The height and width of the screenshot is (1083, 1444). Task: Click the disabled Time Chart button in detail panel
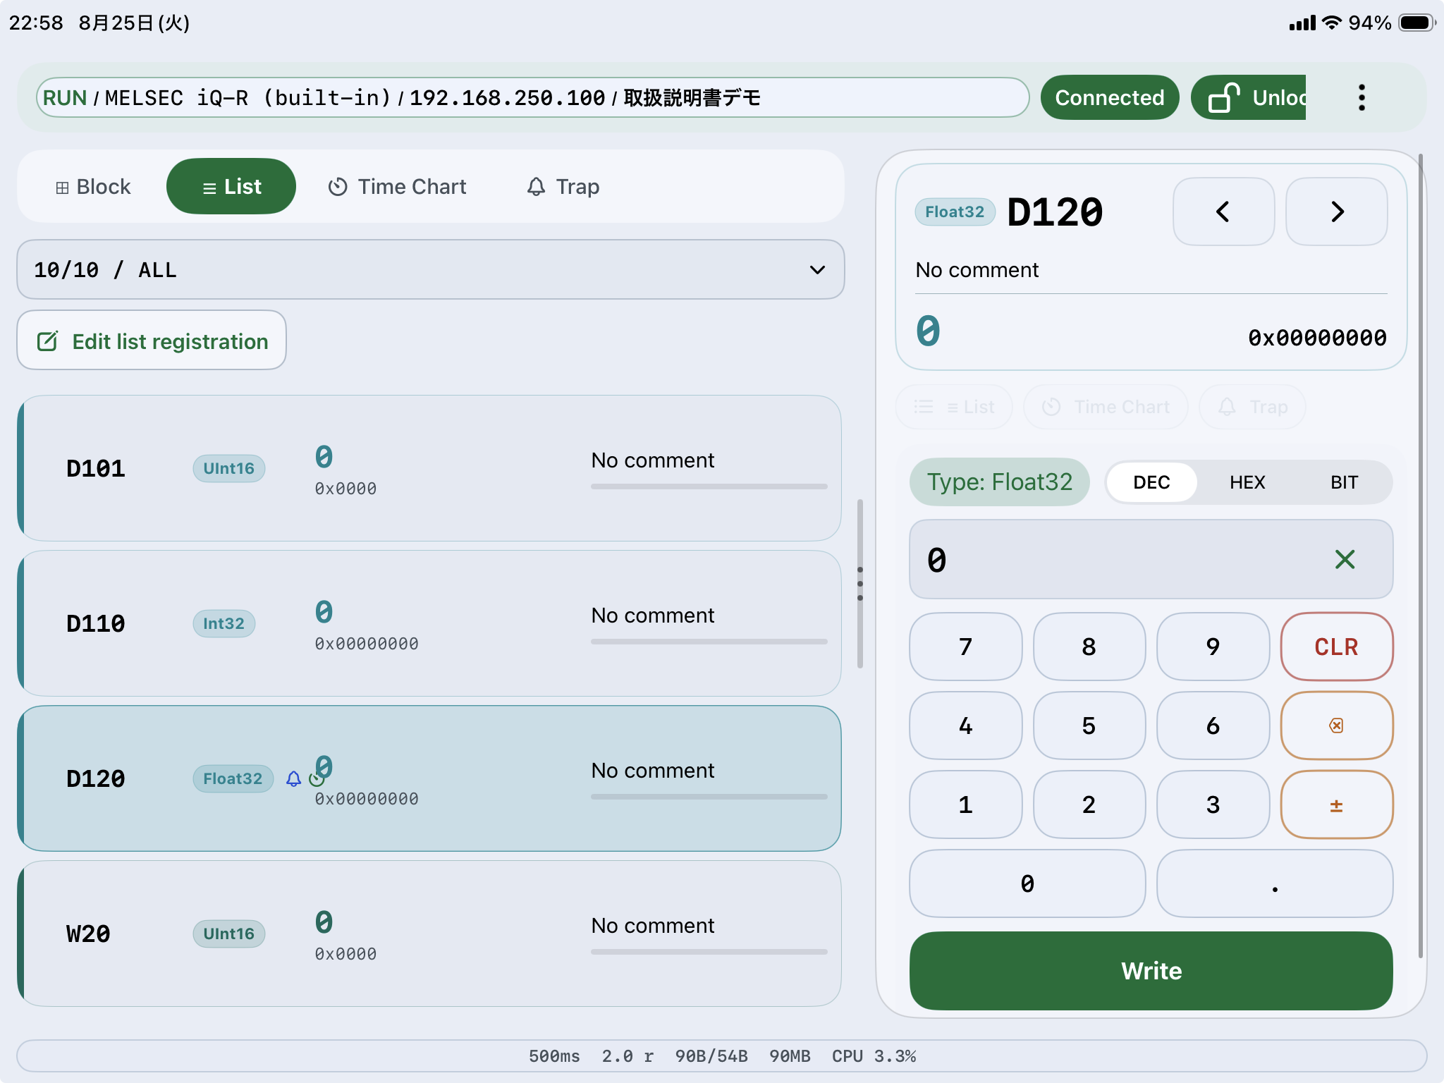tap(1106, 407)
